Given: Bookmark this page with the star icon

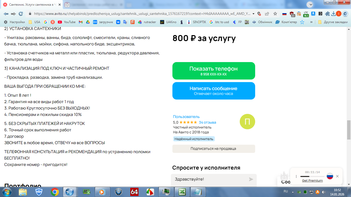Looking at the screenshot, I should point(275,14).
